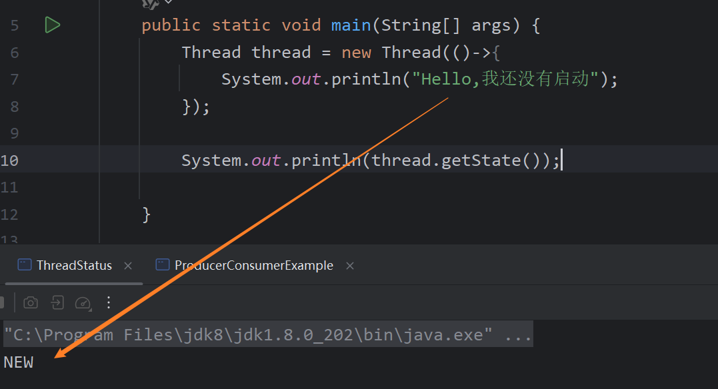The width and height of the screenshot is (718, 389).
Task: Click line number 10 in the gutter
Action: coord(9,161)
